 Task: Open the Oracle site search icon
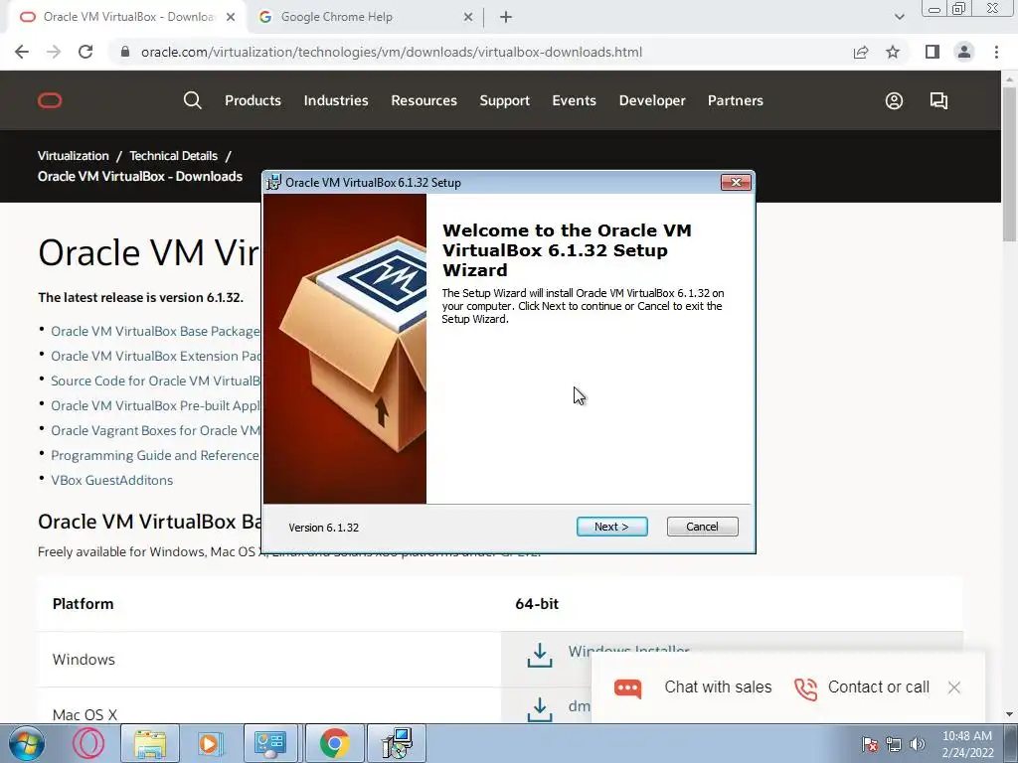(192, 100)
